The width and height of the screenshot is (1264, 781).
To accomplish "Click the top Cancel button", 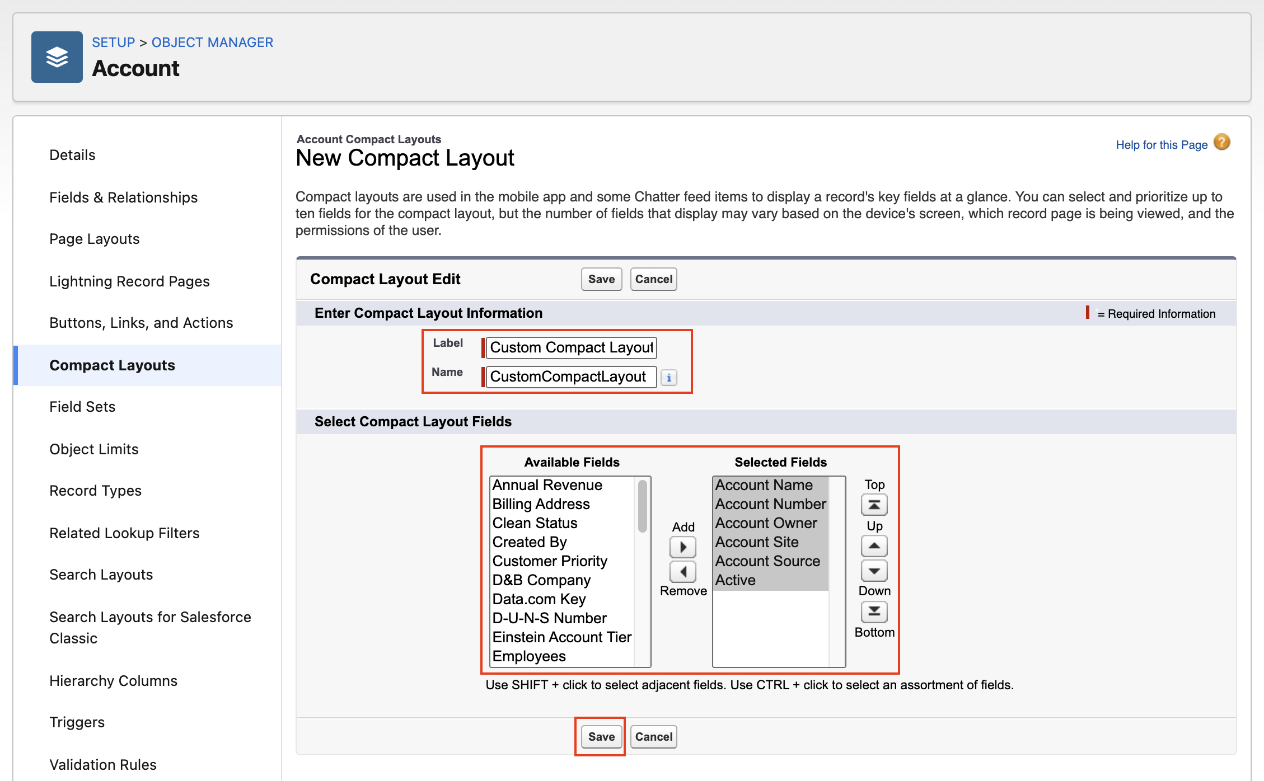I will pyautogui.click(x=653, y=279).
